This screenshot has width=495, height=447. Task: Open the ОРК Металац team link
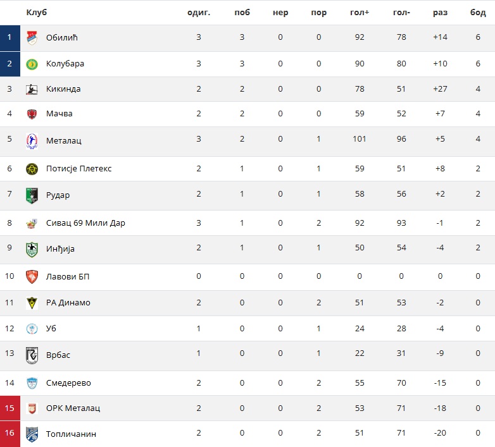(73, 408)
